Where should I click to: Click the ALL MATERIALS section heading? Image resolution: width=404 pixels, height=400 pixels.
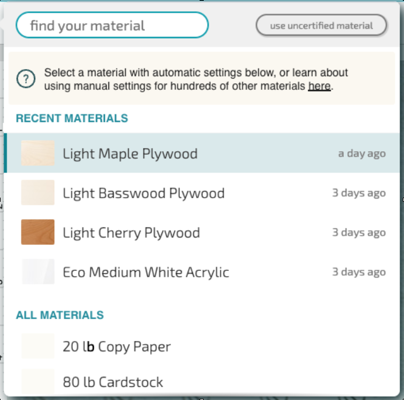coord(60,315)
